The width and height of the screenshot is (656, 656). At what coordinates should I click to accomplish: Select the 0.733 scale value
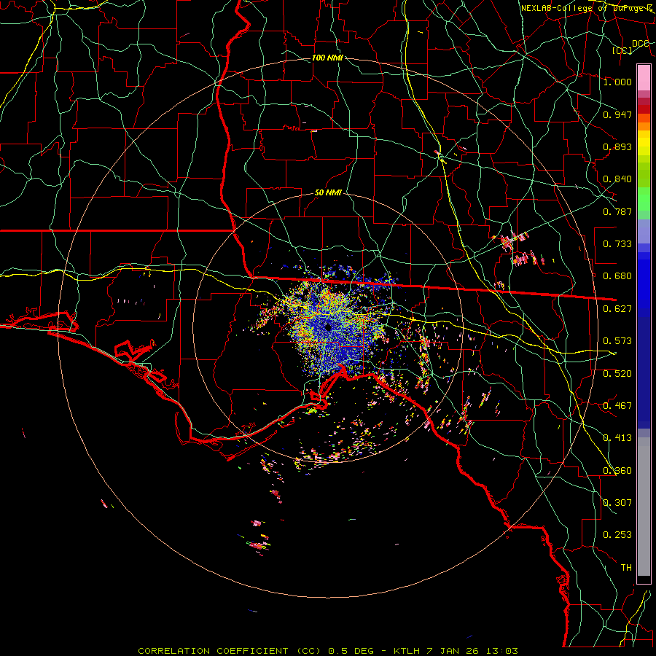click(x=617, y=244)
